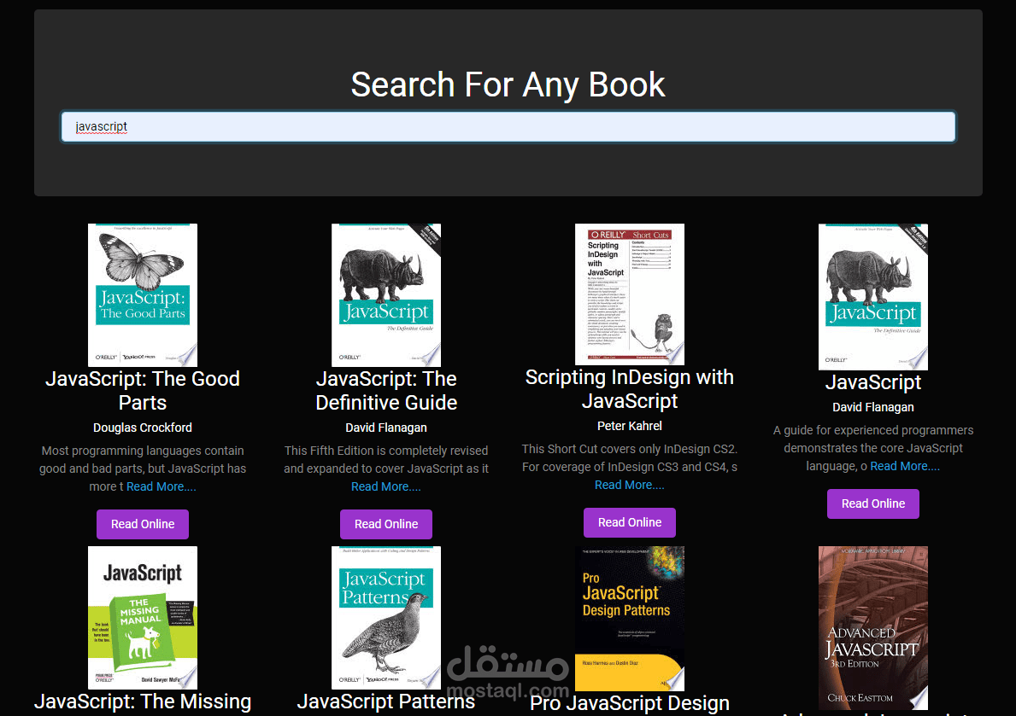
Task: Open JavaScript: The Definitive Guide cover thumbnail
Action: click(386, 295)
